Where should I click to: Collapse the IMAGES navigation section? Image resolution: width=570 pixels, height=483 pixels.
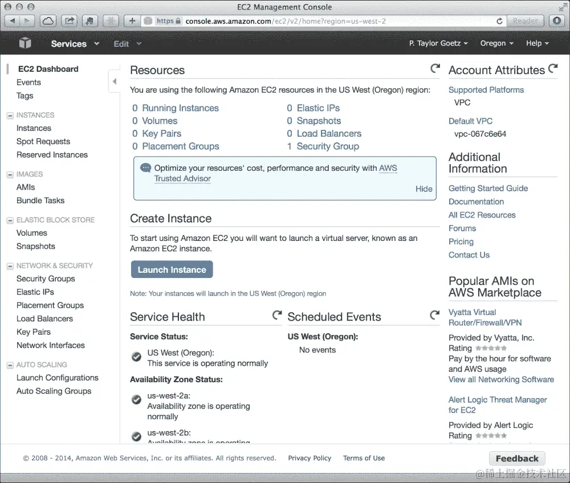[x=10, y=175]
